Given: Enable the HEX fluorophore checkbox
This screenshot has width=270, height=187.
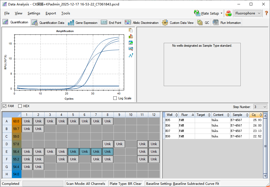Looking at the screenshot, I should pyautogui.click(x=20, y=106).
